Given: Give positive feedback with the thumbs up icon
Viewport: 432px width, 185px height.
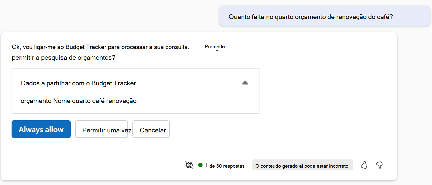Looking at the screenshot, I should 364,165.
